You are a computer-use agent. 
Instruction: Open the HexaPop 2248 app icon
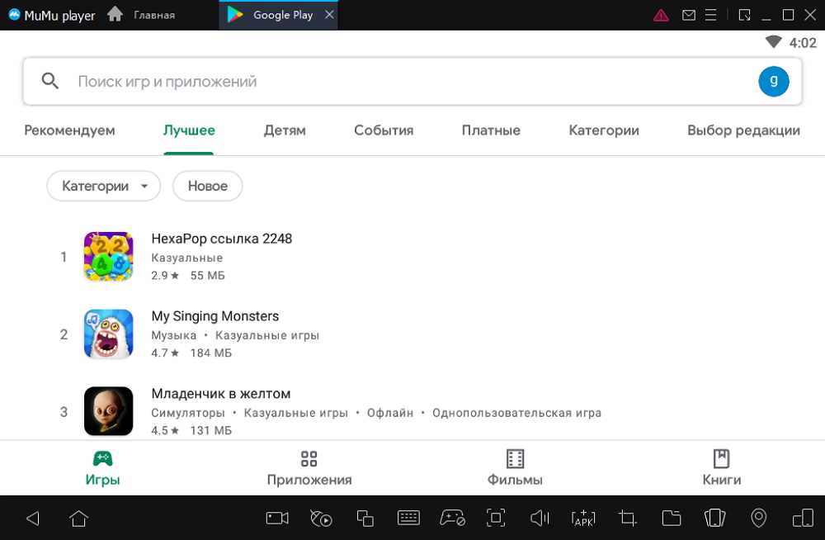pyautogui.click(x=108, y=257)
